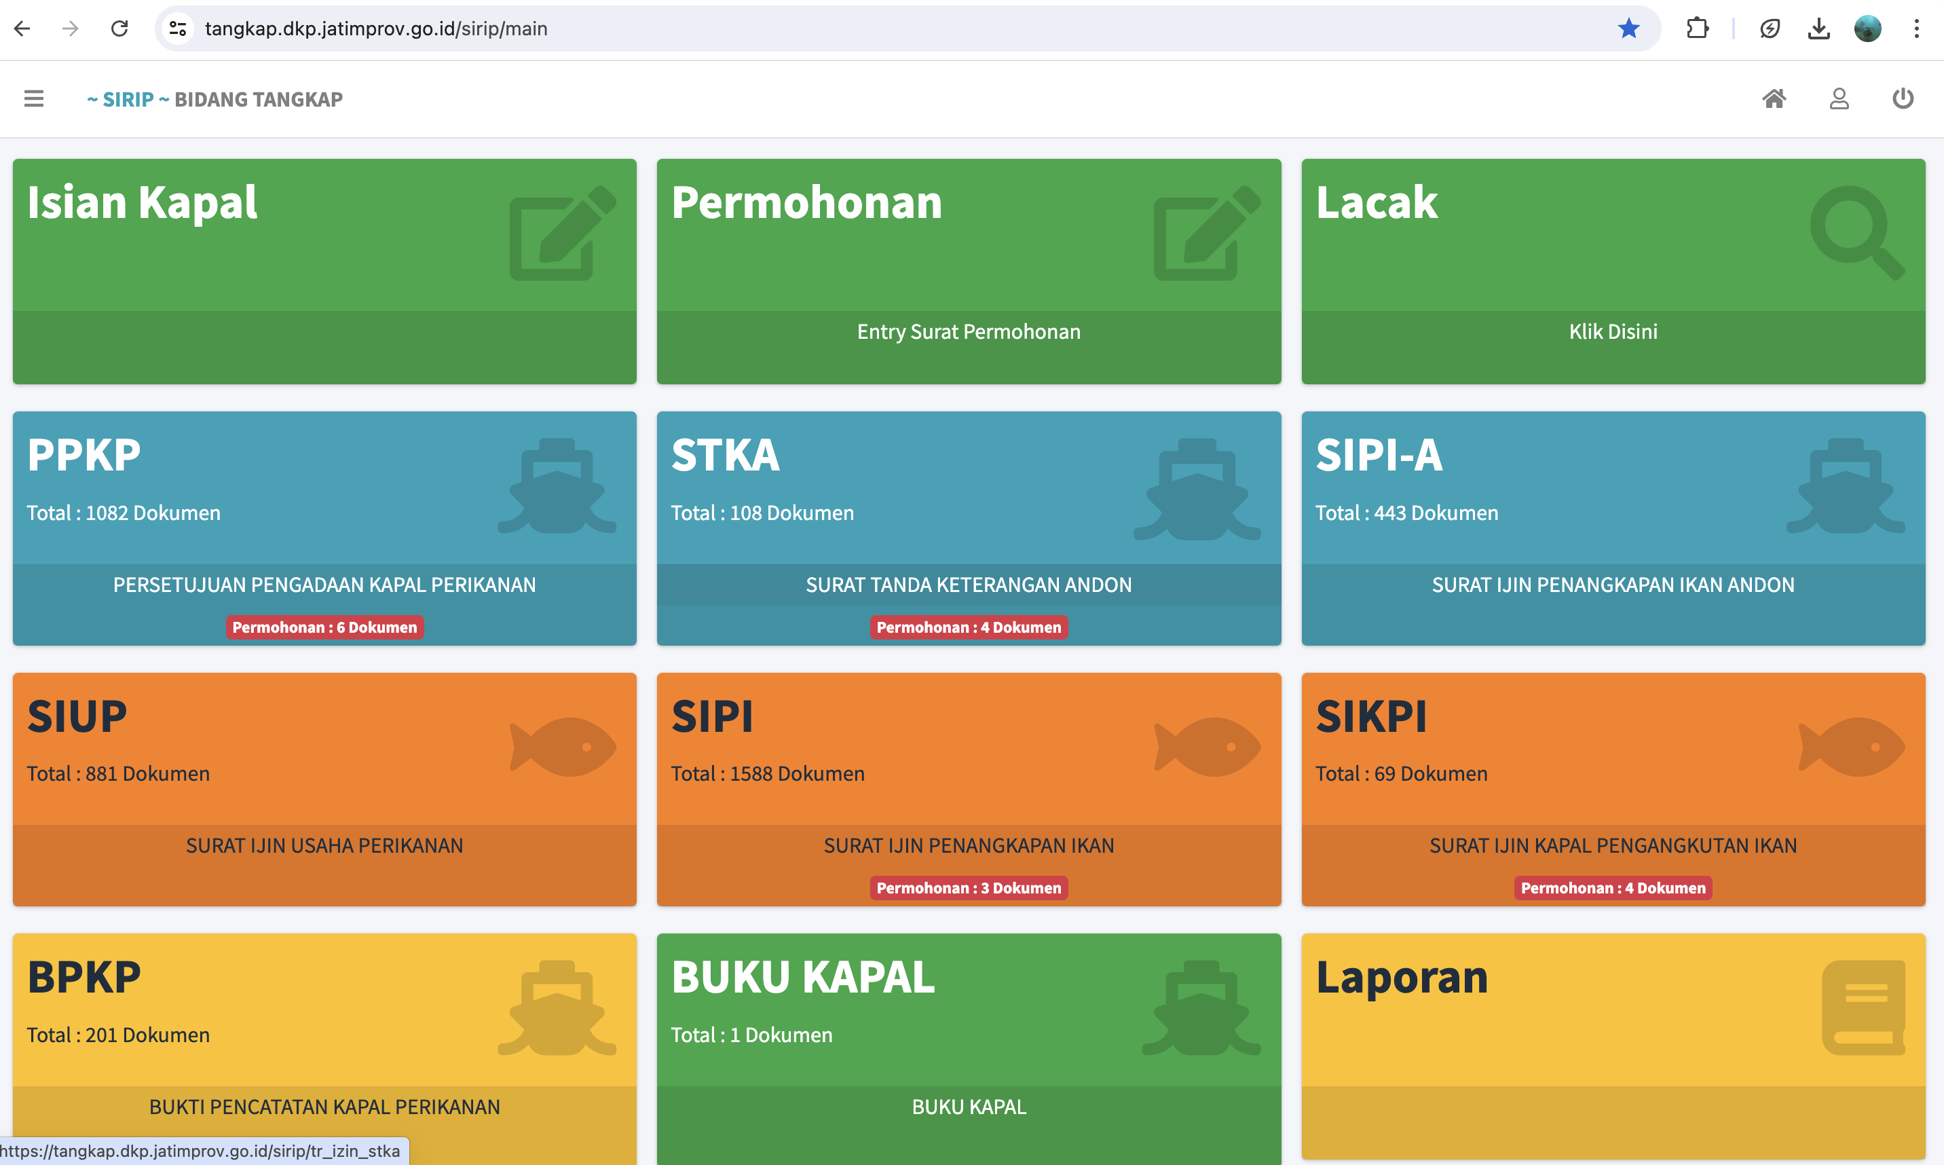Open browser extensions puzzle icon
This screenshot has width=1944, height=1165.
coord(1697,29)
